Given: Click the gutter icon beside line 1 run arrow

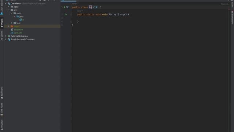Looking at the screenshot, I should pyautogui.click(x=68, y=7).
